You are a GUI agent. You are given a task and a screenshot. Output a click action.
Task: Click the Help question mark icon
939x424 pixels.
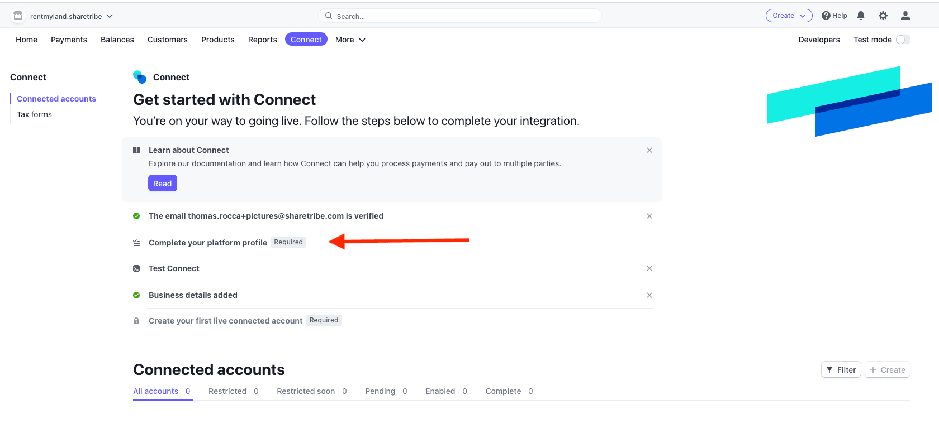pyautogui.click(x=826, y=16)
